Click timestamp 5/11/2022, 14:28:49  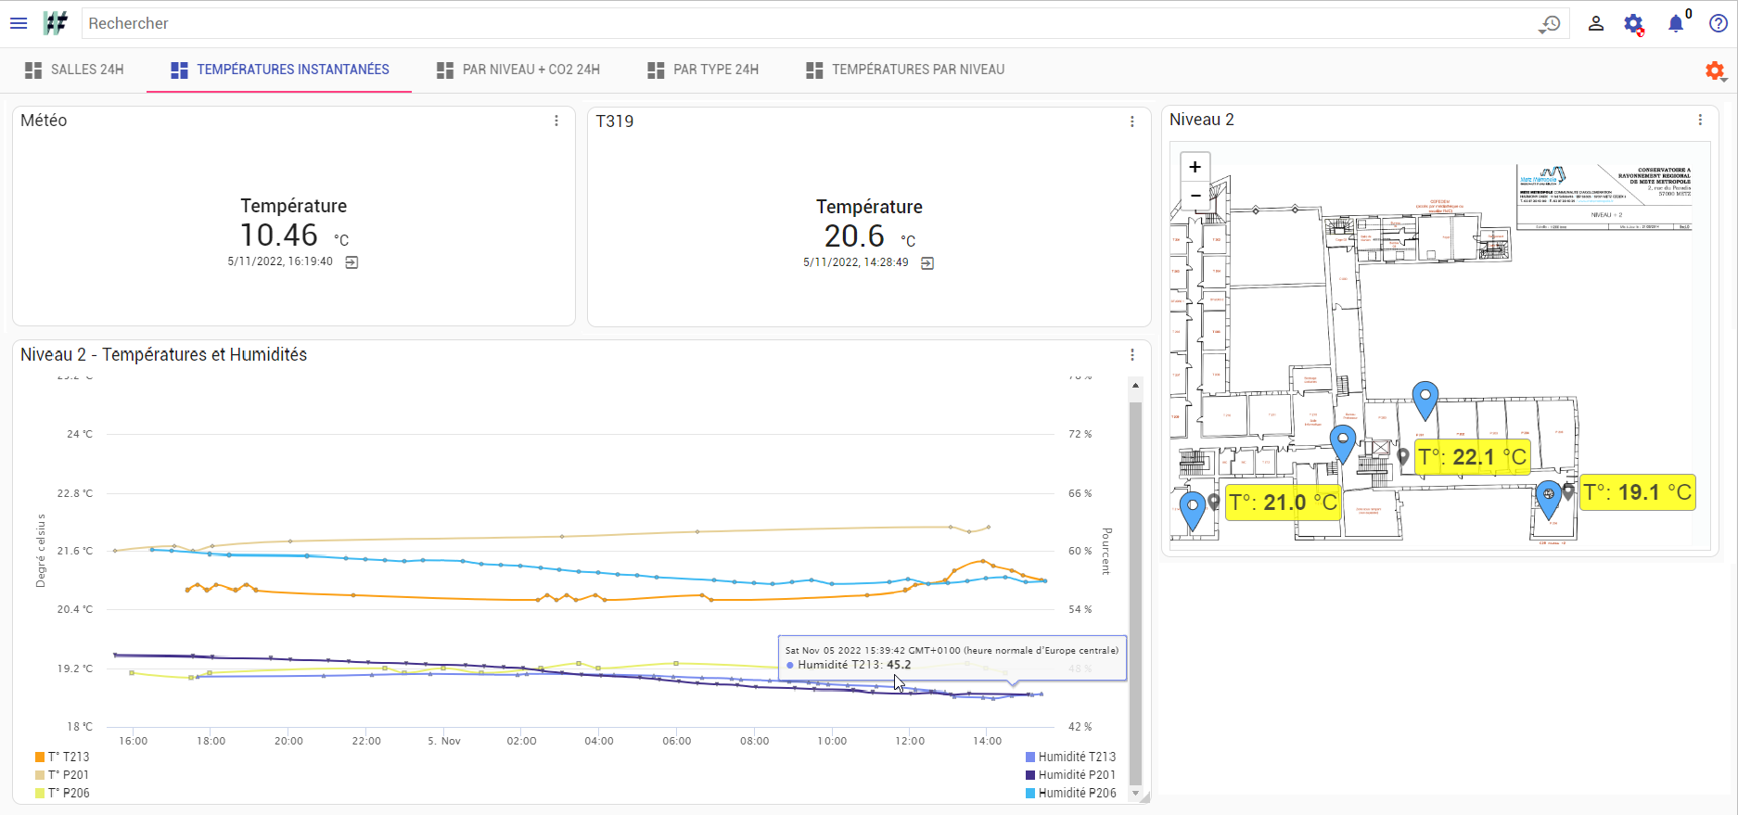click(x=856, y=262)
